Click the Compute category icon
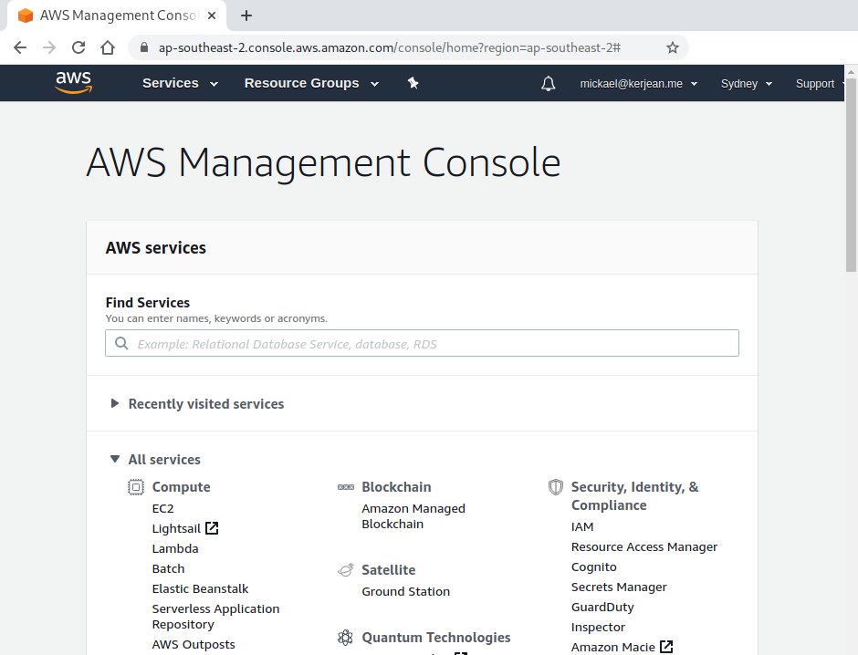 click(136, 486)
